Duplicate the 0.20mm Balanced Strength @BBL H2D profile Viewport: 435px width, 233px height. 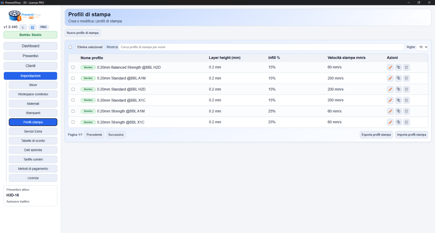tap(398, 67)
